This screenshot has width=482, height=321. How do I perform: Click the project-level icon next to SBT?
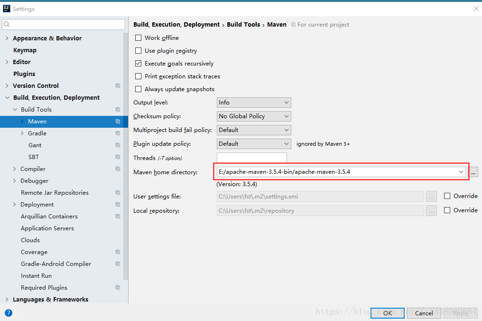(x=118, y=157)
